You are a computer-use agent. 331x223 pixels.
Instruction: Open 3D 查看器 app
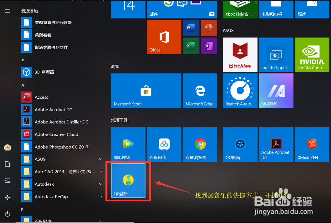pyautogui.click(x=62, y=72)
